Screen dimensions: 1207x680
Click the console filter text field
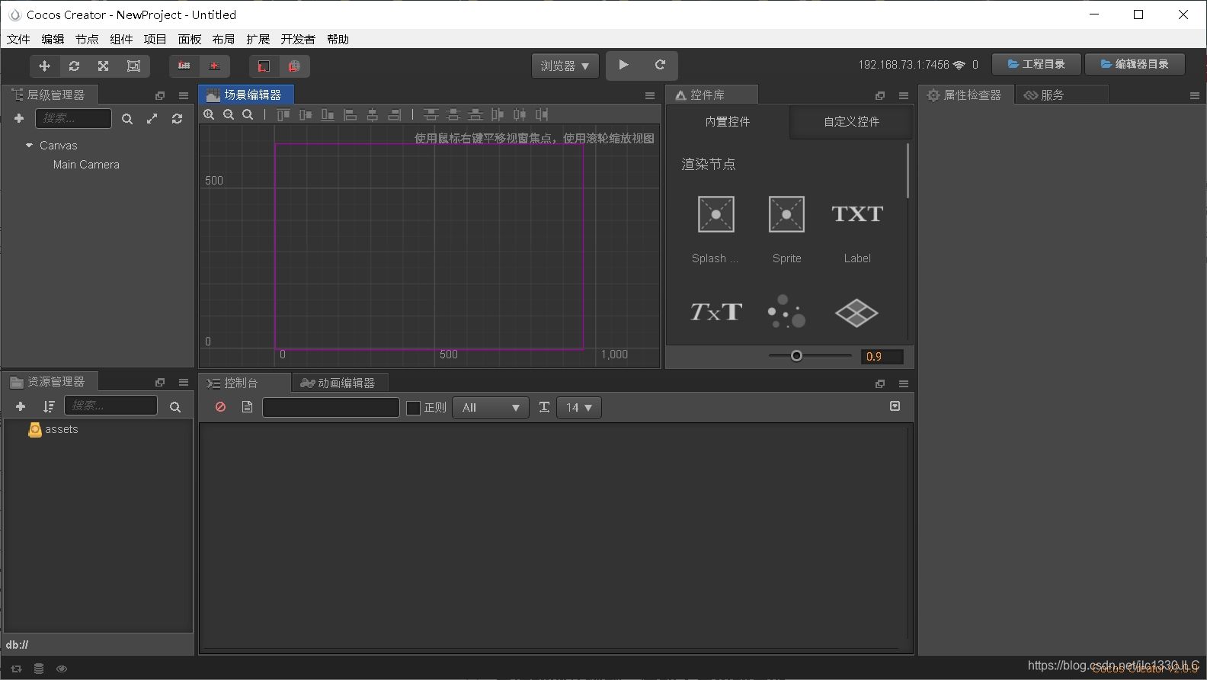click(331, 407)
